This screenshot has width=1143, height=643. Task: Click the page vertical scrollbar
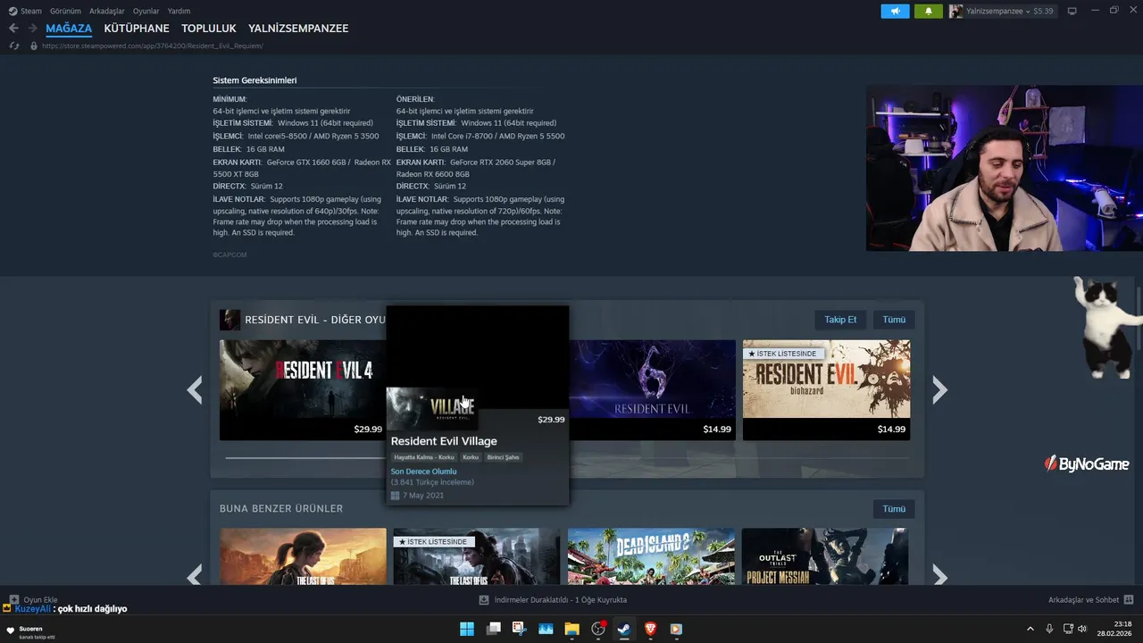pos(1138,320)
